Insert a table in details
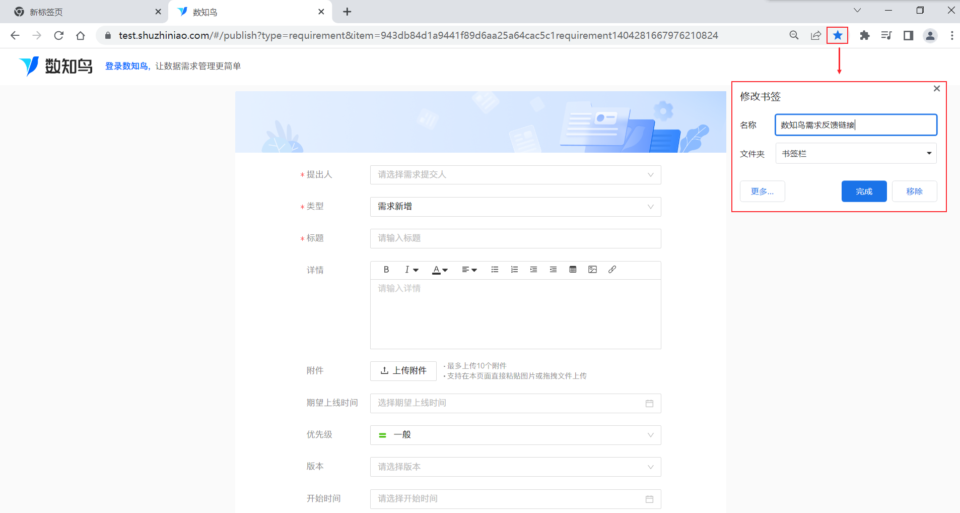This screenshot has width=960, height=513. pyautogui.click(x=573, y=270)
